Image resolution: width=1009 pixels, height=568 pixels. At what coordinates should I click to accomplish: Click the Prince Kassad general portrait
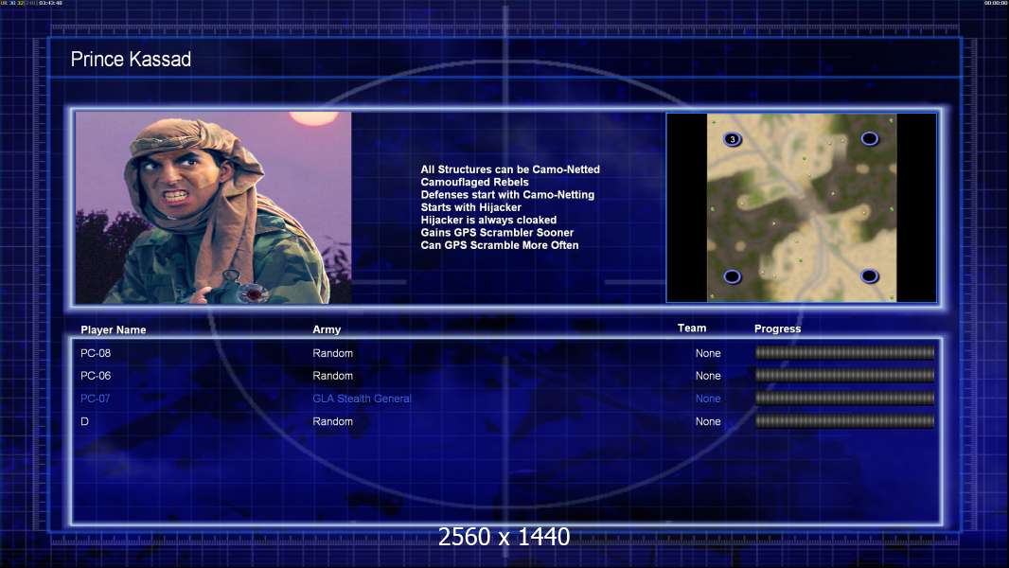(x=214, y=207)
